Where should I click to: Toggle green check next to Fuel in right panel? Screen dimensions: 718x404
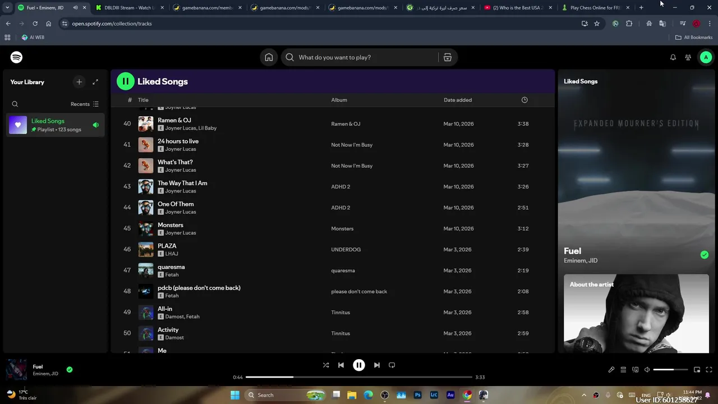pos(705,255)
